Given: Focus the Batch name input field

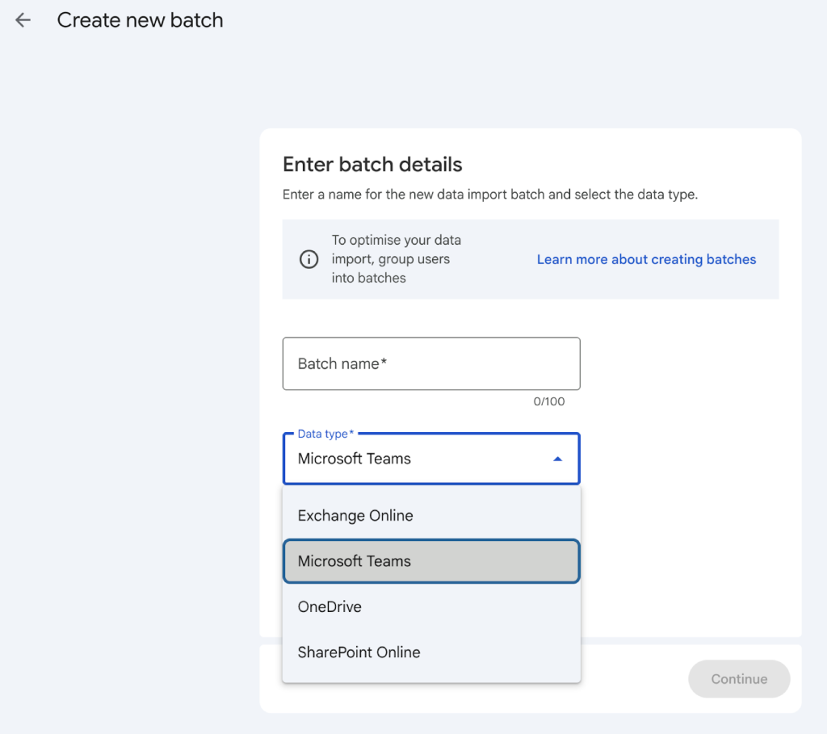Looking at the screenshot, I should (431, 364).
